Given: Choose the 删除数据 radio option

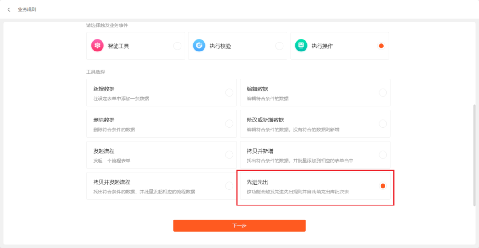Looking at the screenshot, I should [x=229, y=124].
